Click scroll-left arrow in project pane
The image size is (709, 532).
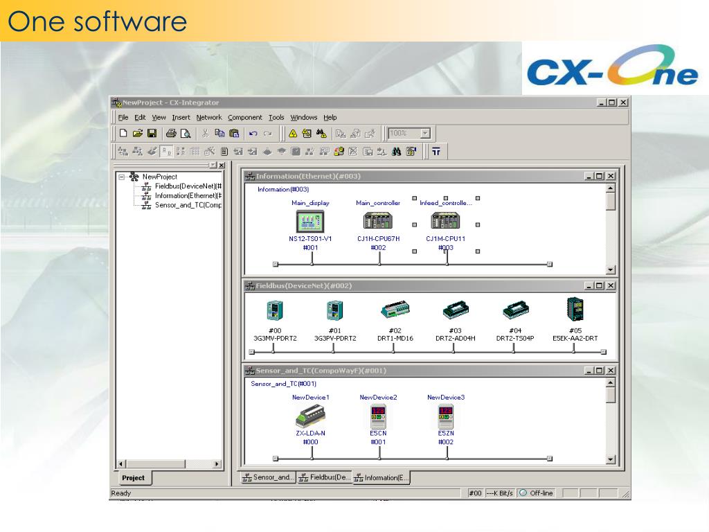tap(120, 463)
